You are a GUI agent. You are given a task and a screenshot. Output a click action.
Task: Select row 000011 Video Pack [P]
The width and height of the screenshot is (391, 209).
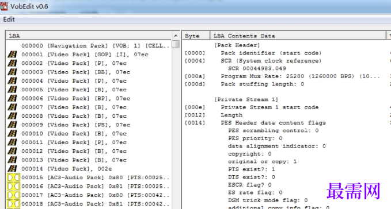[74, 142]
